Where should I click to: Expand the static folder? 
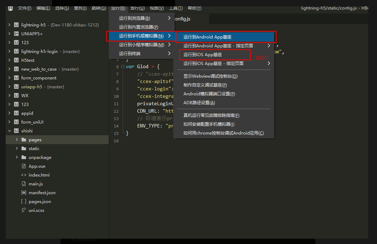[17, 149]
